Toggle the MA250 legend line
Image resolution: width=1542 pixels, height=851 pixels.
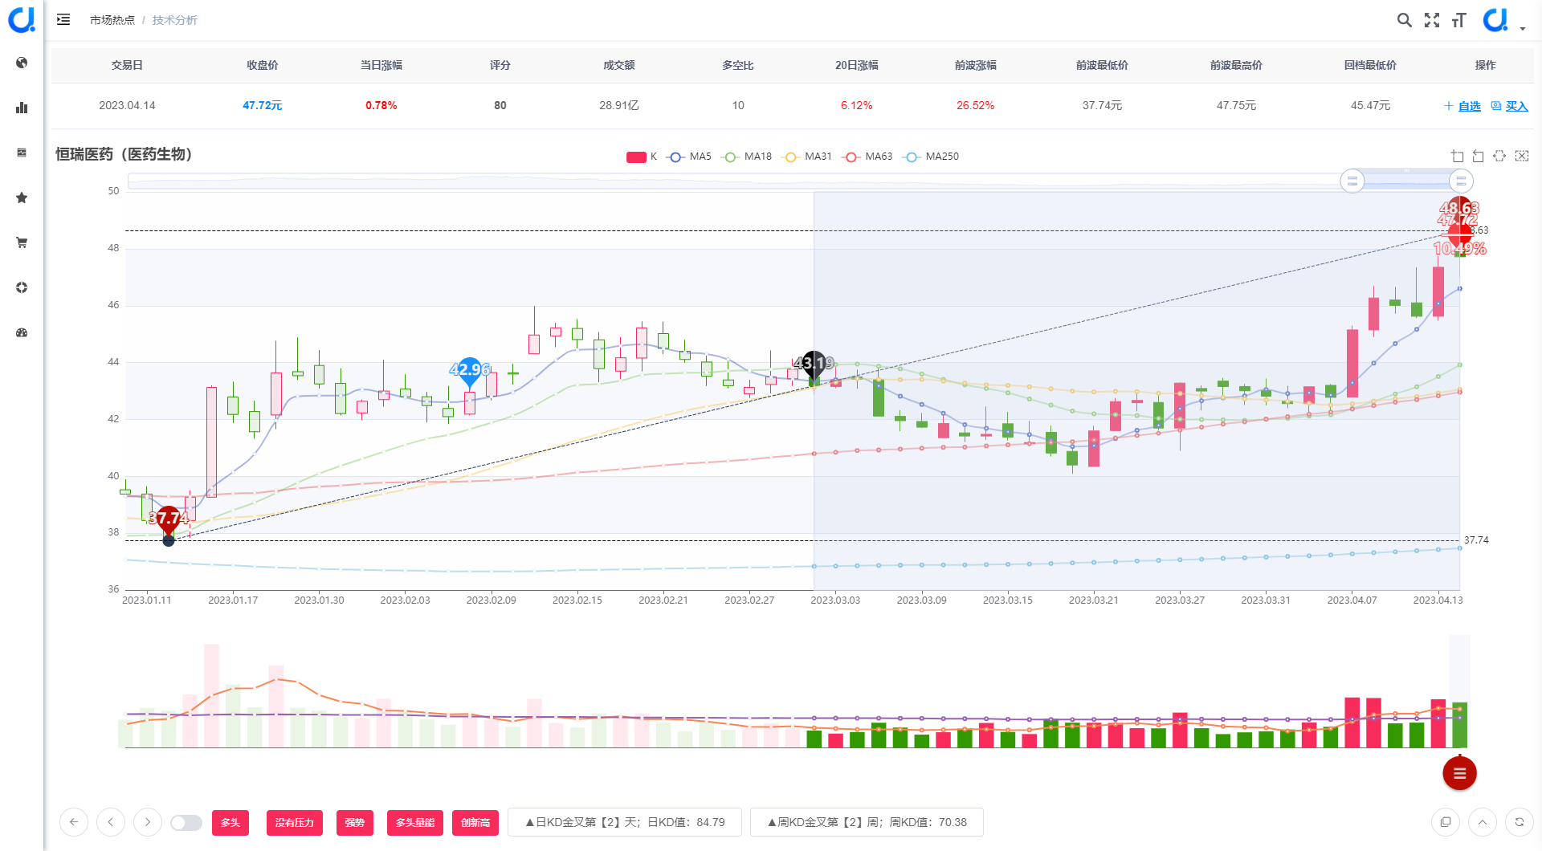[x=931, y=157]
